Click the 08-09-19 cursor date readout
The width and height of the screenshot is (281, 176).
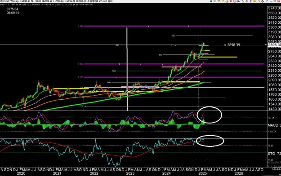pos(13,13)
